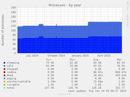Screen dimensions: 130x97
Task: Click zombie average value 86.02u
Action: [98, 72]
